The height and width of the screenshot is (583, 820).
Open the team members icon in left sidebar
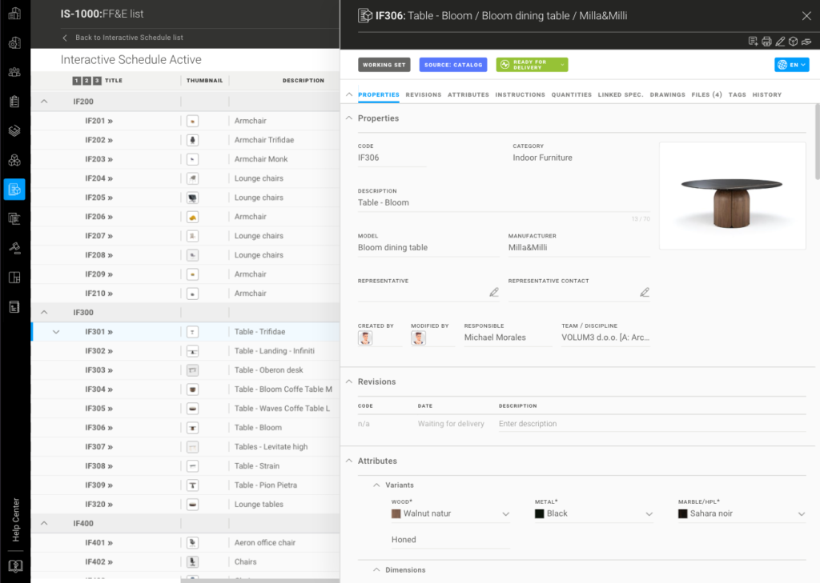tap(14, 72)
